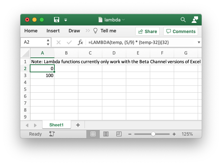
Task: Close the lambda window red button
Action: [27, 20]
